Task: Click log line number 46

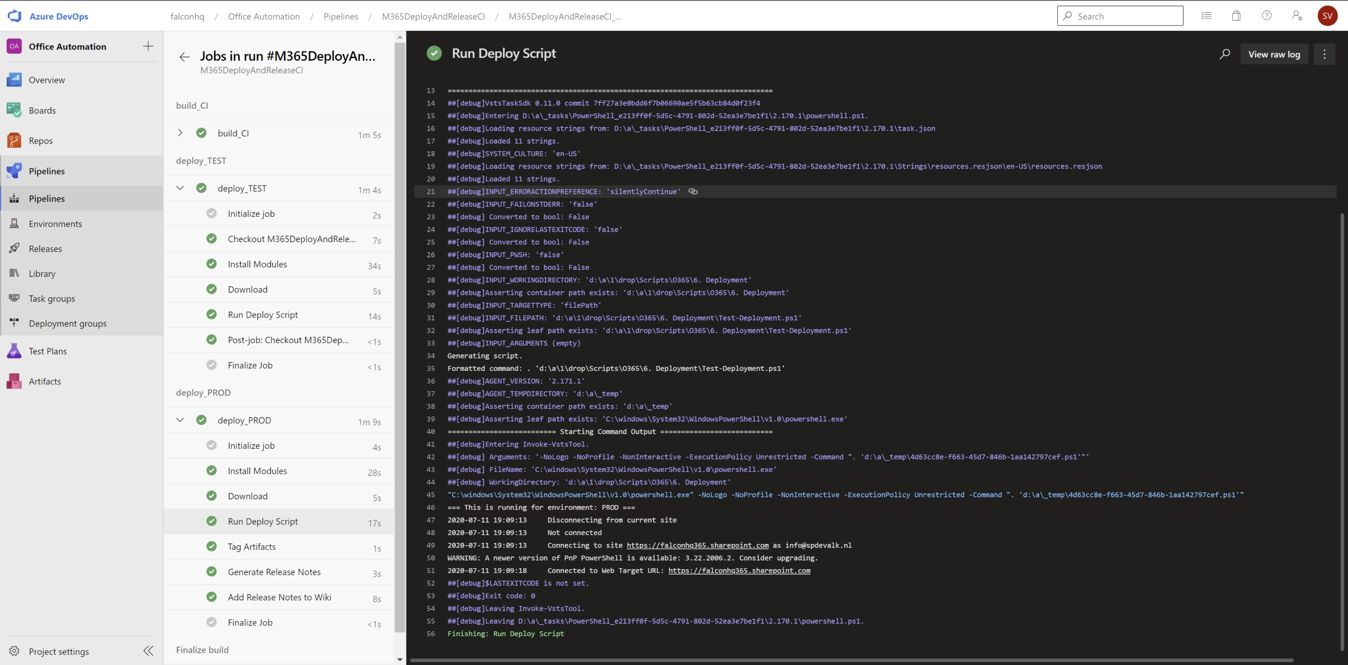Action: click(430, 507)
